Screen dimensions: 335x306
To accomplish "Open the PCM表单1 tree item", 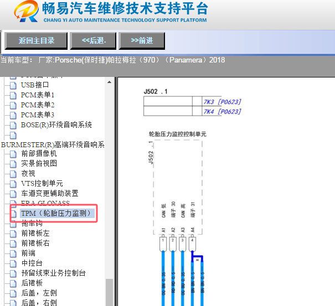I will tap(38, 95).
